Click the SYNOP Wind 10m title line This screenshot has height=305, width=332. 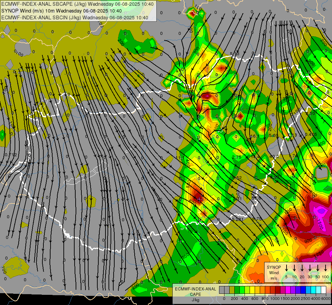[61, 11]
